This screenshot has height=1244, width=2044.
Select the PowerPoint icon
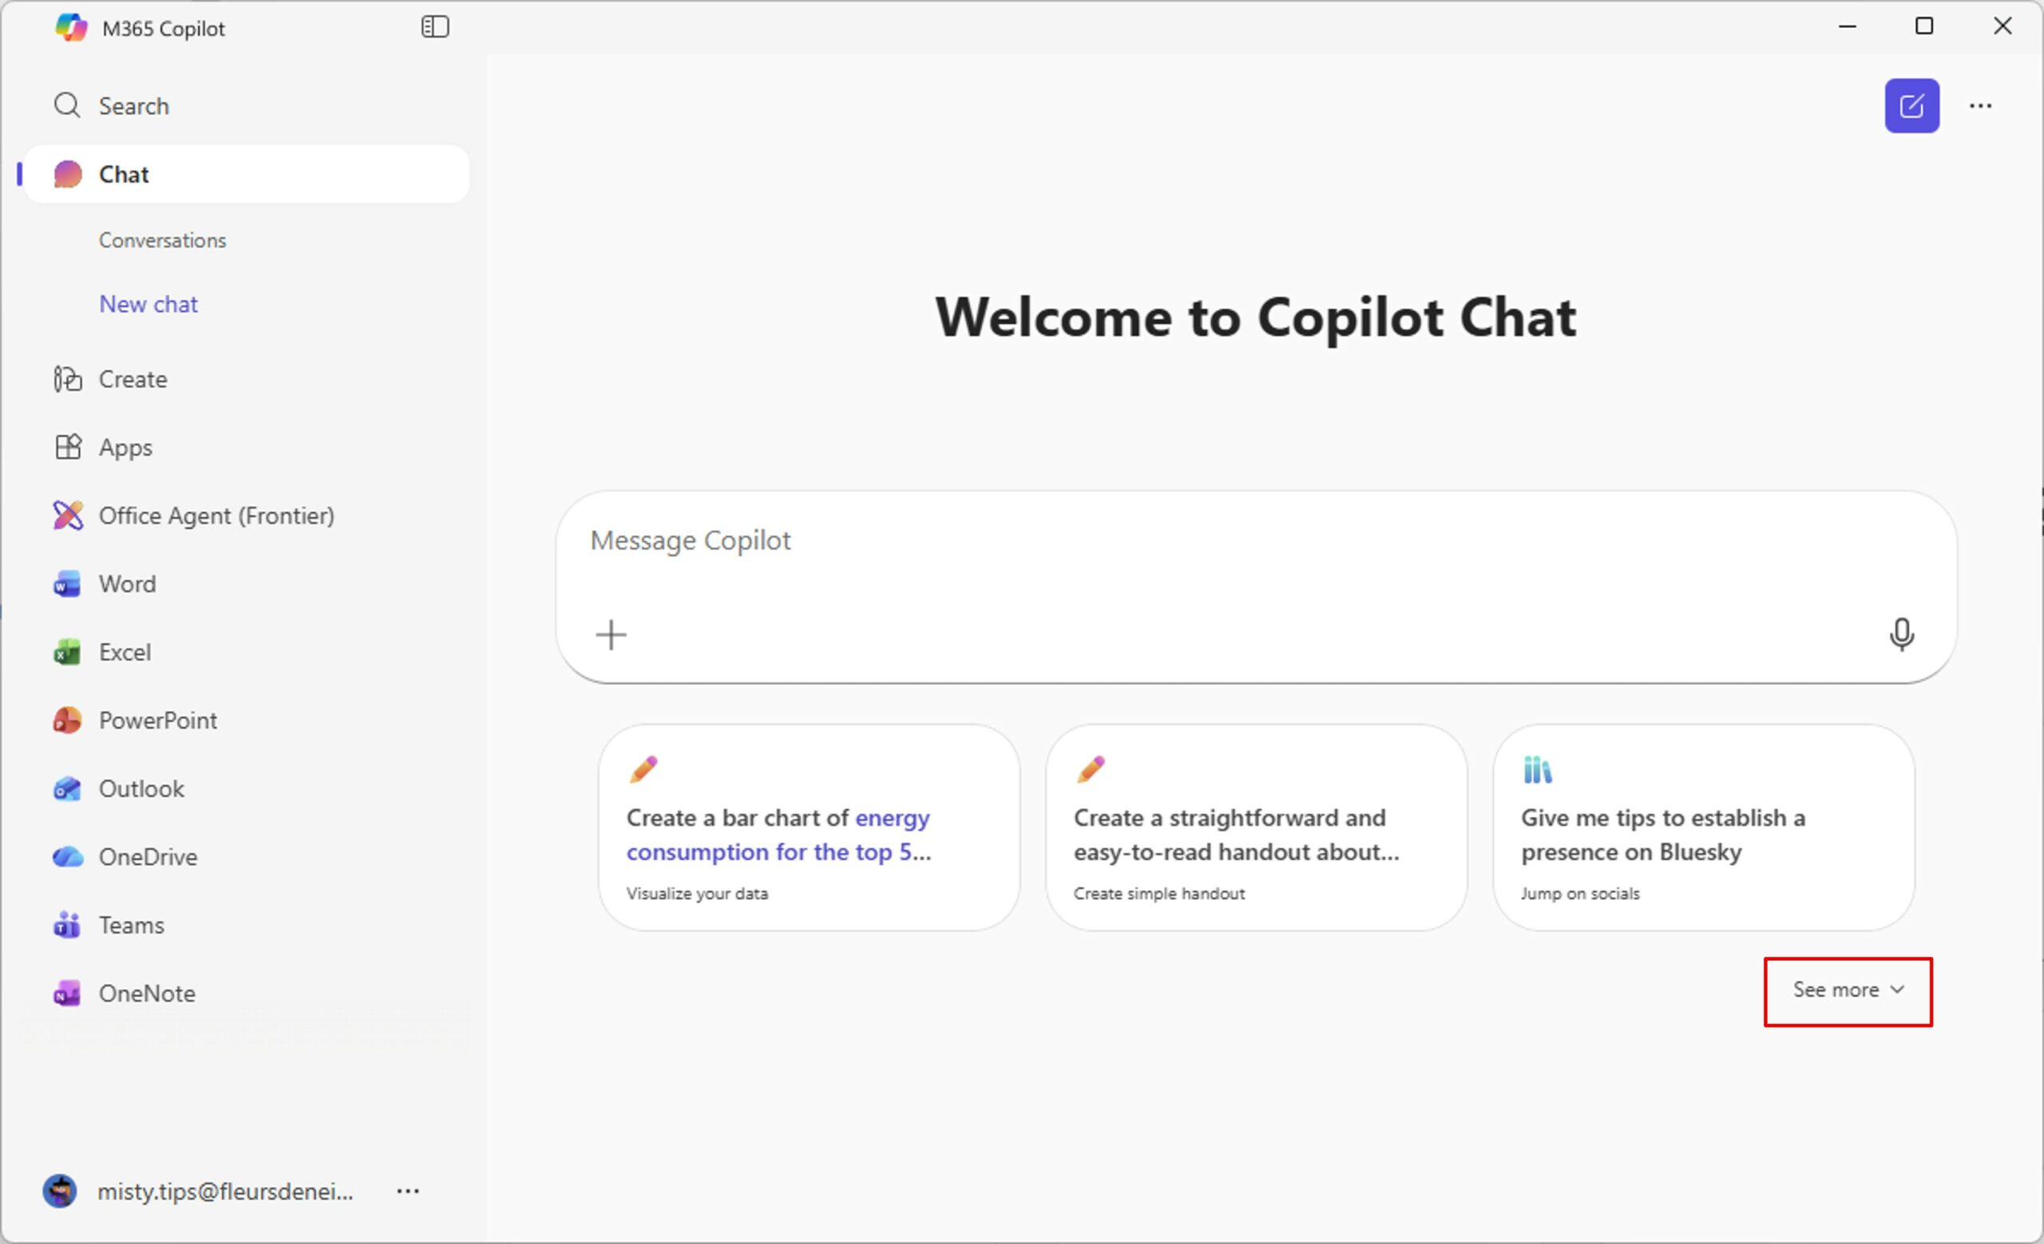67,721
